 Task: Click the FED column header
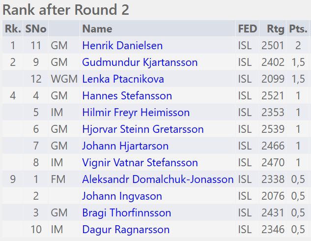[247, 29]
